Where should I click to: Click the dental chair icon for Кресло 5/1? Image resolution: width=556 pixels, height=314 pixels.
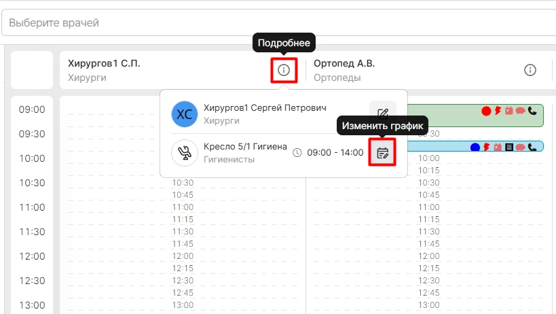click(185, 153)
